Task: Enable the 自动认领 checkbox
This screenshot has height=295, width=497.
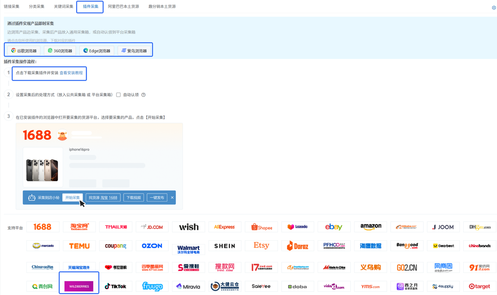Action: (118, 95)
